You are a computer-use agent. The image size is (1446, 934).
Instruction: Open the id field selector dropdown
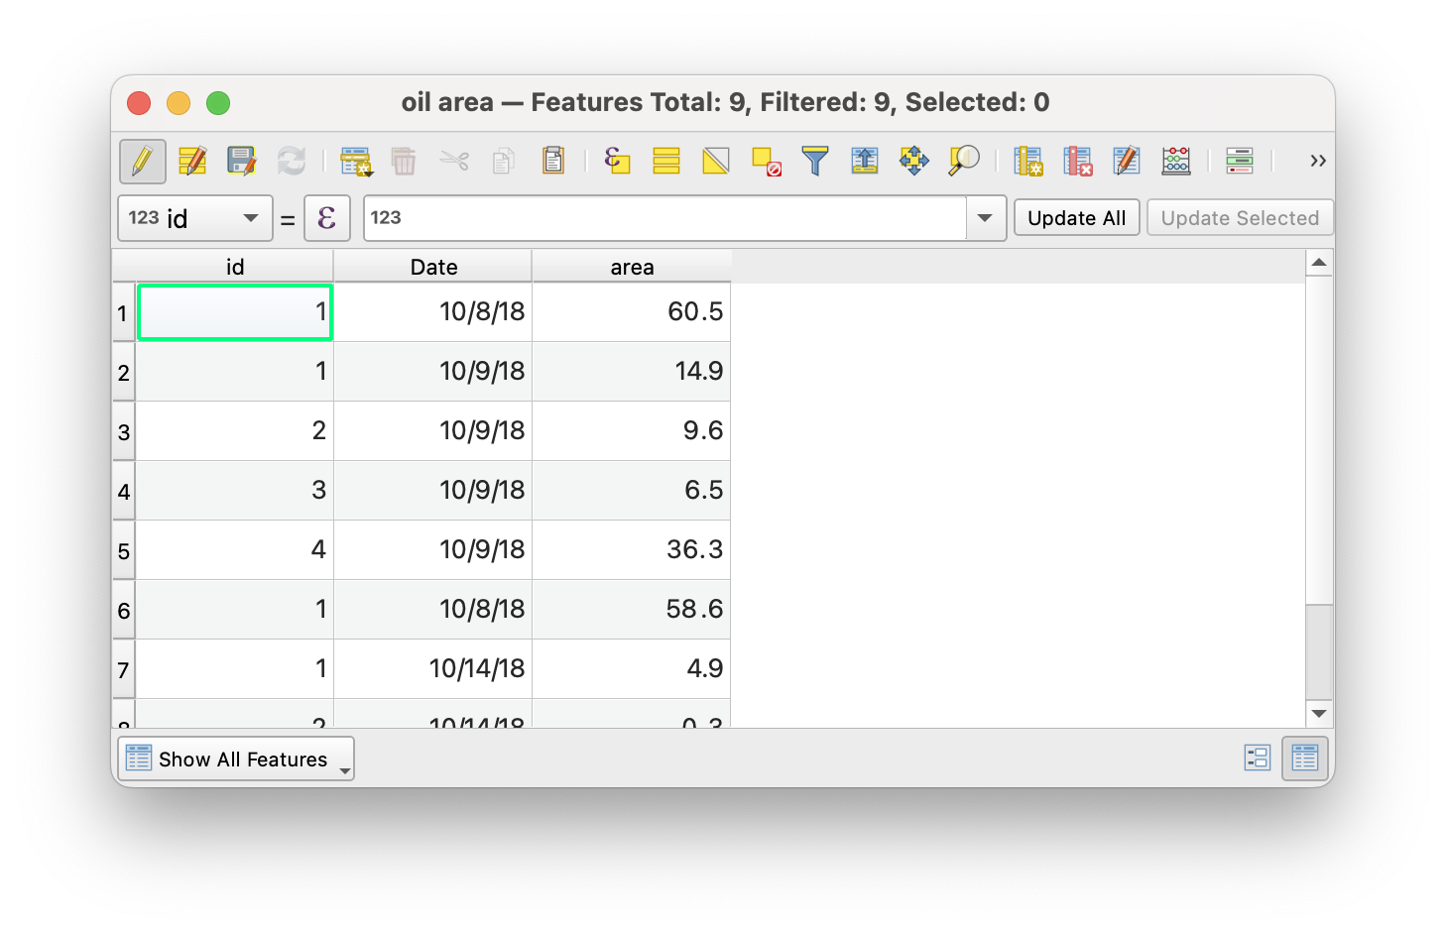click(x=195, y=218)
